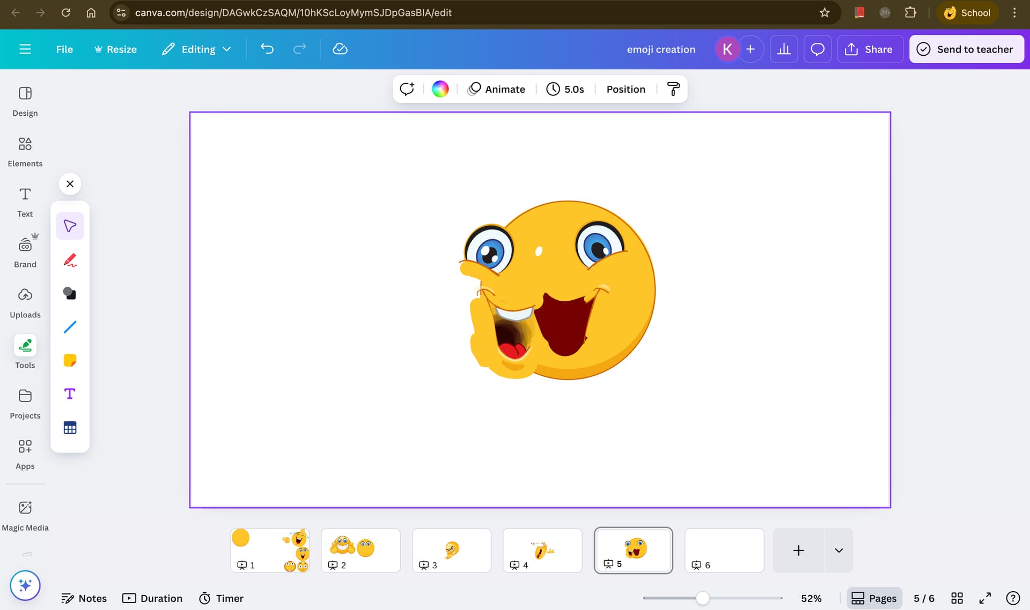This screenshot has height=610, width=1030.
Task: Toggle grid view of pages
Action: (957, 598)
